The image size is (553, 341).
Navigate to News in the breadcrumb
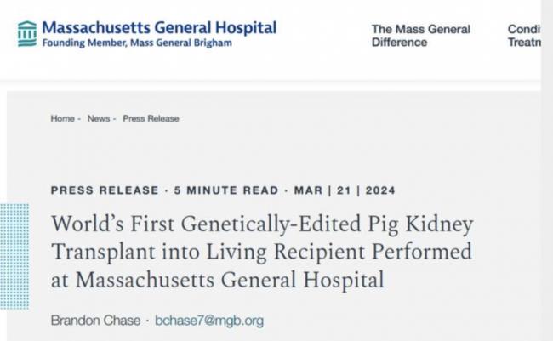99,119
